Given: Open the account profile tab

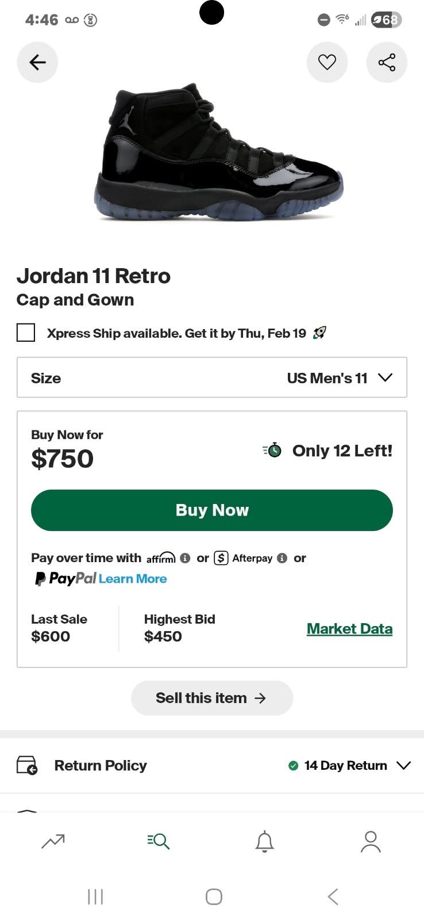Looking at the screenshot, I should pos(371,842).
